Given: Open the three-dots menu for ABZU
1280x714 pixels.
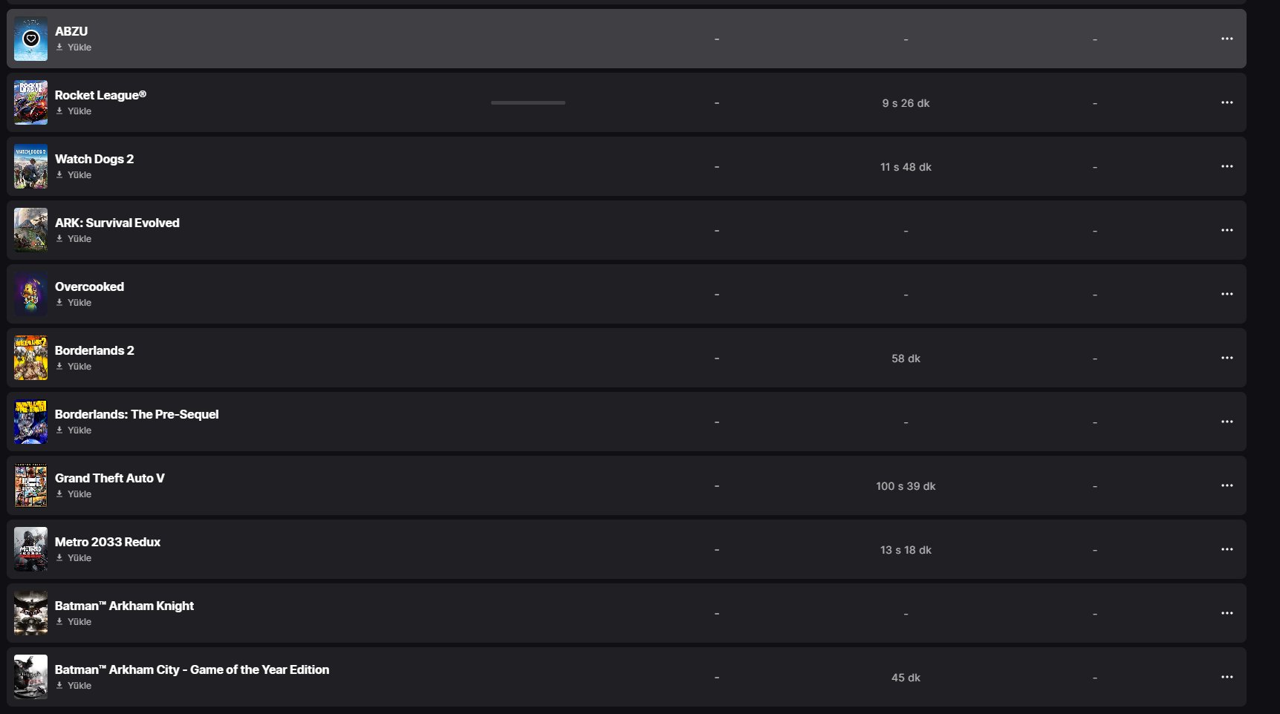Looking at the screenshot, I should click(x=1227, y=39).
